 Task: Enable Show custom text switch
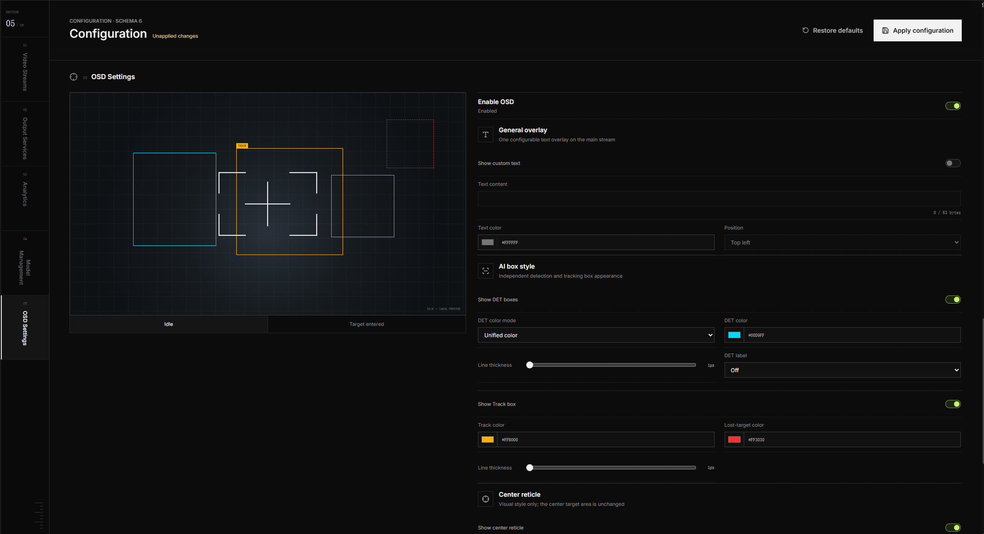click(x=953, y=163)
